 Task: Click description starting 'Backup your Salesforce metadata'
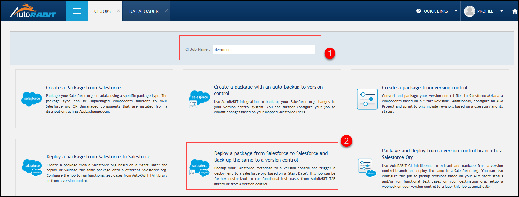[x=275, y=176]
